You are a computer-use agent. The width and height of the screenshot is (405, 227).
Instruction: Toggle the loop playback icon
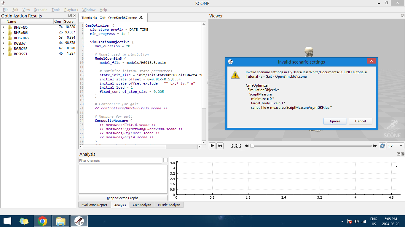382,146
